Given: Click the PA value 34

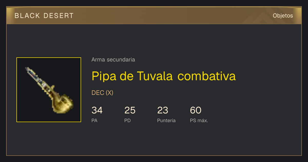Looking at the screenshot, I should pos(97,110).
